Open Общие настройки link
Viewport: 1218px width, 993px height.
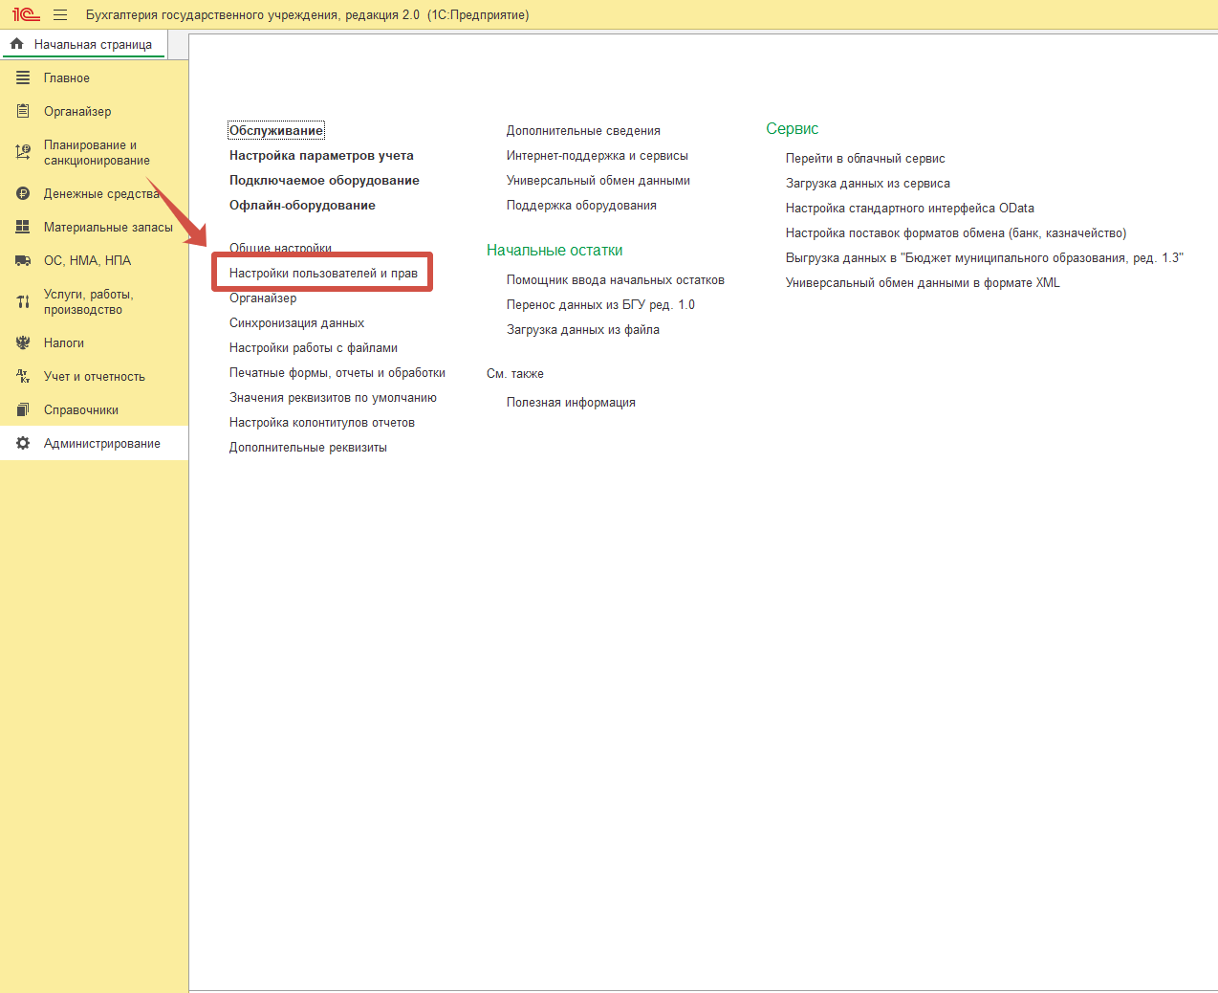280,248
